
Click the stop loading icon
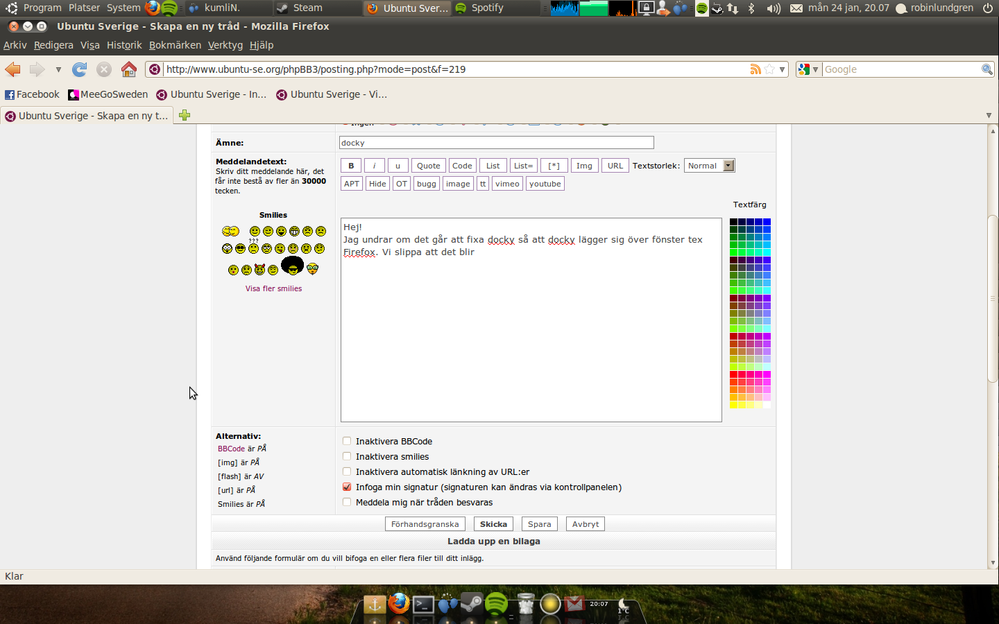(104, 69)
